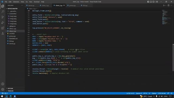Open the Testing flask icon view
Image resolution: width=174 pixels, height=98 pixels.
pyautogui.click(x=3, y=33)
